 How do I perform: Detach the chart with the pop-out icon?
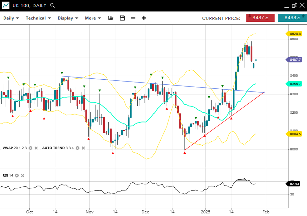point(294,5)
